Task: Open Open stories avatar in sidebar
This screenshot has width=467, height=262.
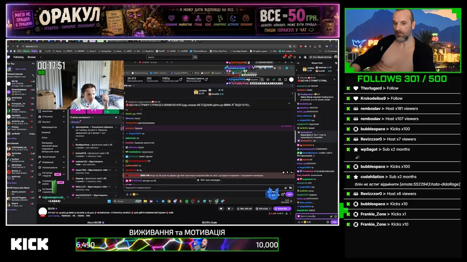Action: (x=10, y=69)
